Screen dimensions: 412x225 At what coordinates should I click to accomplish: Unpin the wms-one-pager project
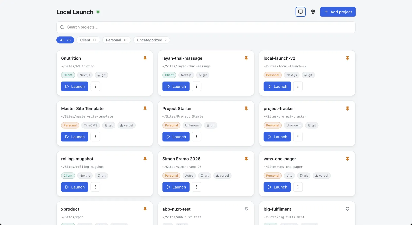(x=347, y=159)
